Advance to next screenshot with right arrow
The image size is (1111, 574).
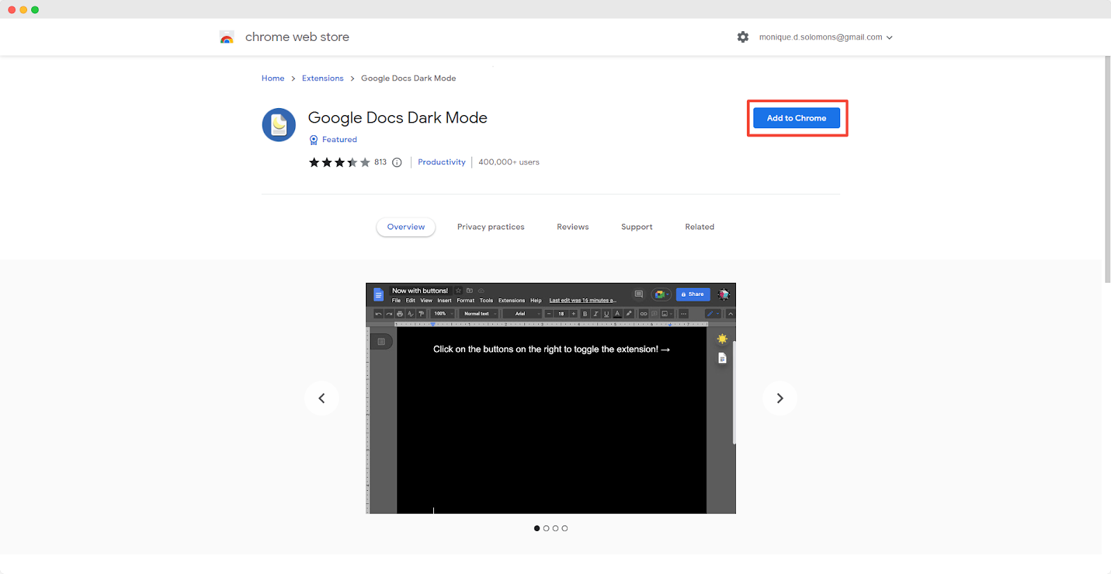[x=780, y=398]
